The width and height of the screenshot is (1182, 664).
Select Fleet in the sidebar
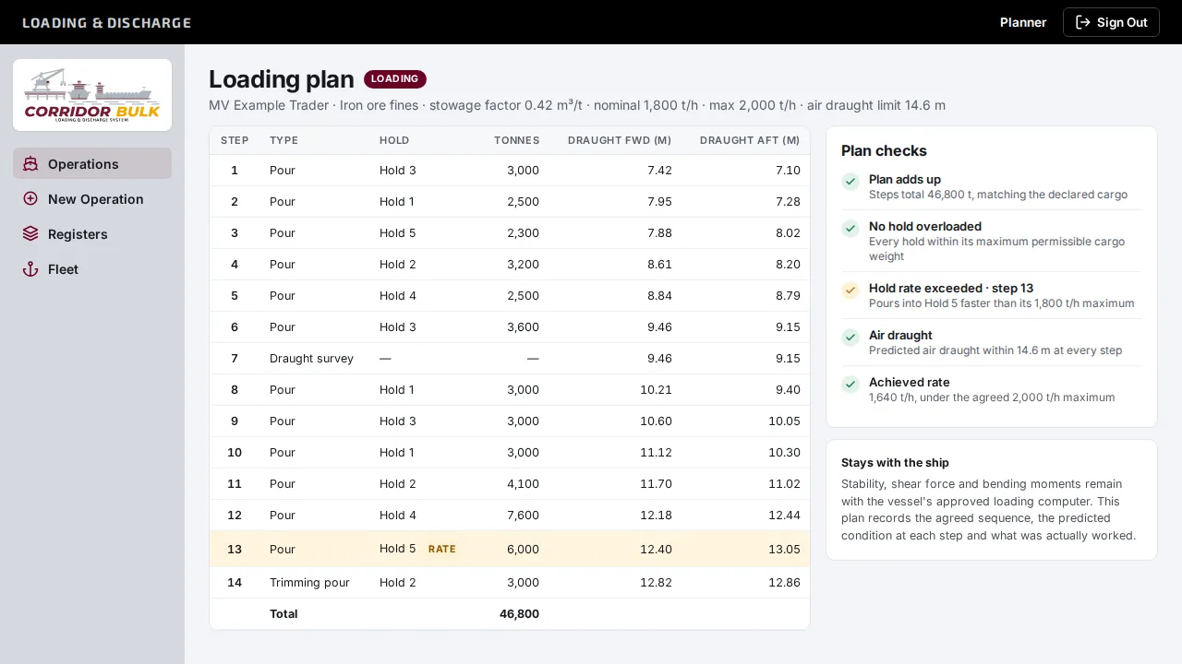tap(92, 269)
